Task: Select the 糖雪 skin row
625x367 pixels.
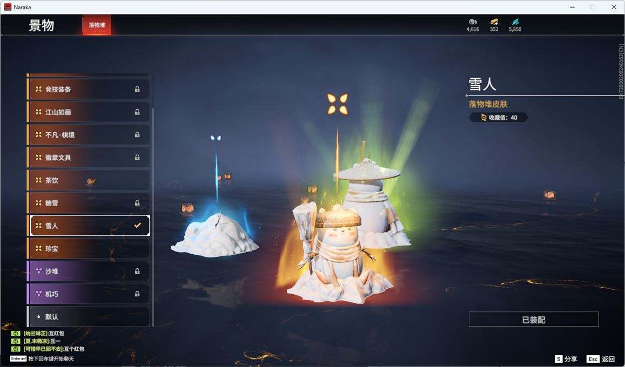Action: 88,202
